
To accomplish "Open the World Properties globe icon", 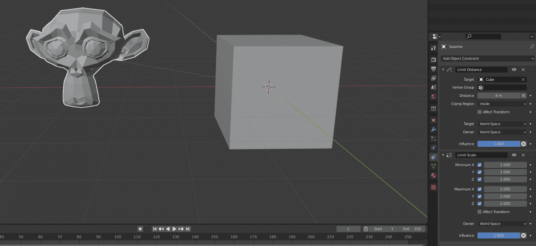I will (x=433, y=96).
